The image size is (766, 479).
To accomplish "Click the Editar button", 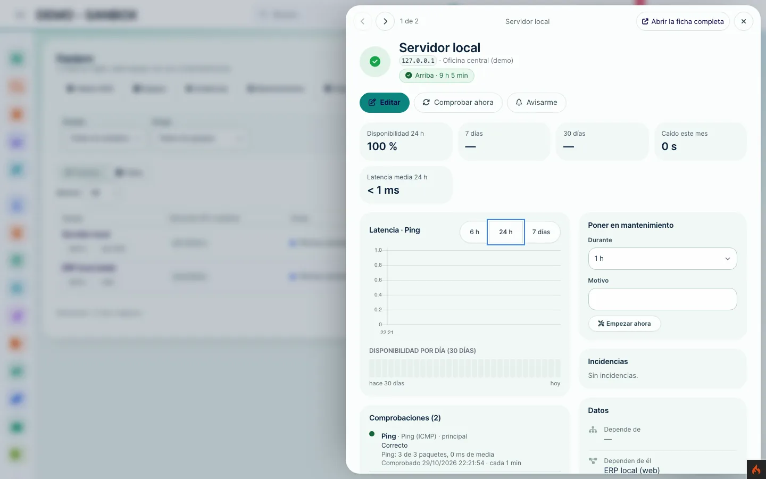I will 385,102.
